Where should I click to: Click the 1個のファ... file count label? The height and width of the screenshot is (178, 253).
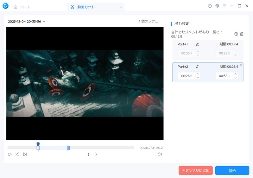pyautogui.click(x=148, y=21)
